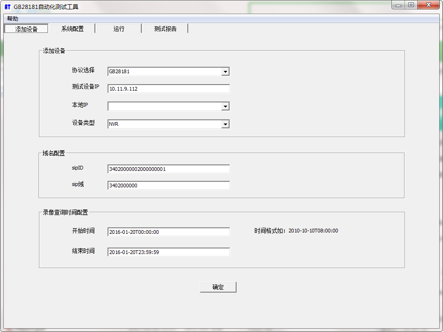This screenshot has height=332, width=443.
Task: Open the 本地IP dropdown arrow
Action: point(225,106)
